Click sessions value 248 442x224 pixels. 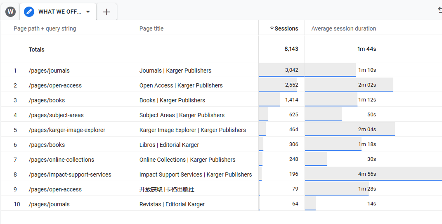point(294,159)
